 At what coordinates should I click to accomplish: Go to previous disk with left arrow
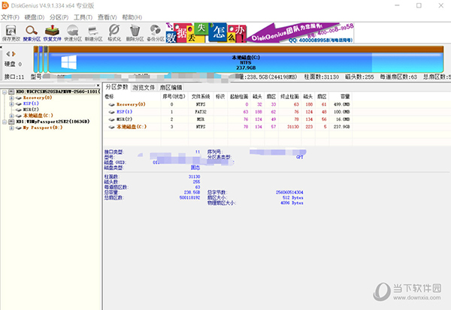click(7, 54)
